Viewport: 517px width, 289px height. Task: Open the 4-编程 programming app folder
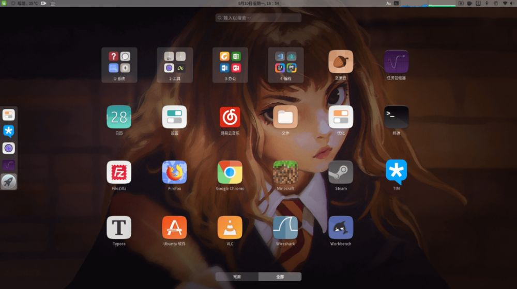click(285, 65)
